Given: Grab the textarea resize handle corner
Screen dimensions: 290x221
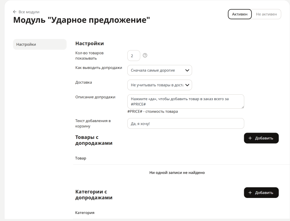Looking at the screenshot, I should click(x=243, y=107).
